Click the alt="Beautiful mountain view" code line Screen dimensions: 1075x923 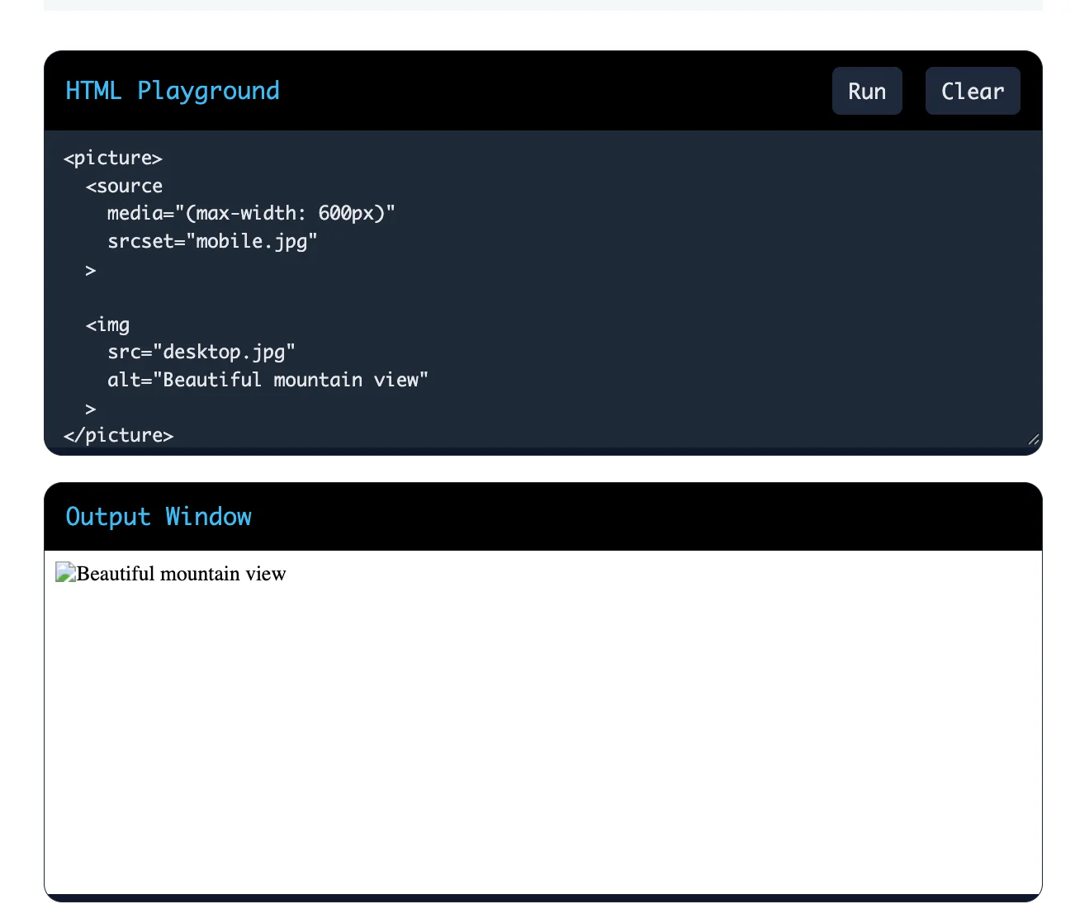coord(268,380)
